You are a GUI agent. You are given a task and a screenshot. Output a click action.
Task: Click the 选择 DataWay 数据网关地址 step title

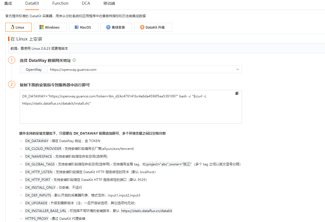pos(45,60)
